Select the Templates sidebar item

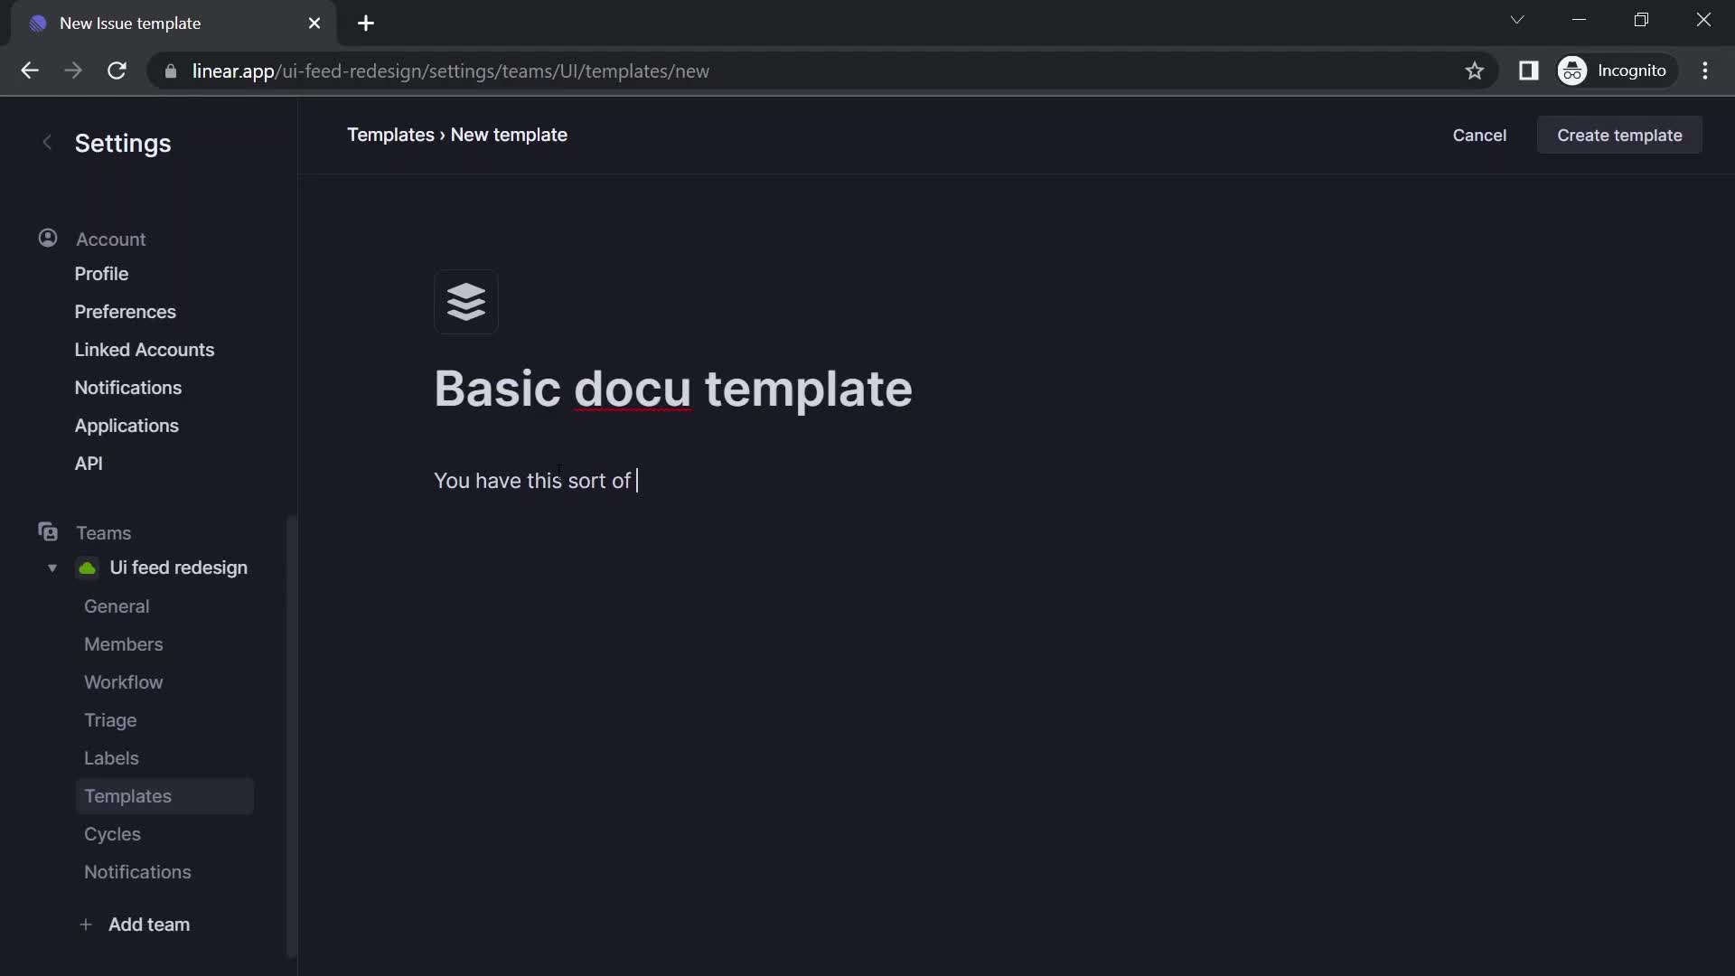click(x=127, y=796)
